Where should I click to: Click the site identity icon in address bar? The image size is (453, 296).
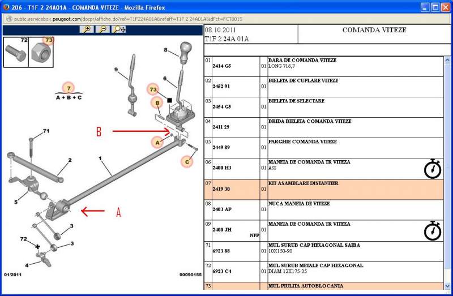point(9,19)
